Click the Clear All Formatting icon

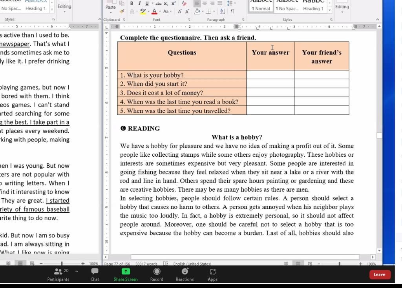(184, 3)
